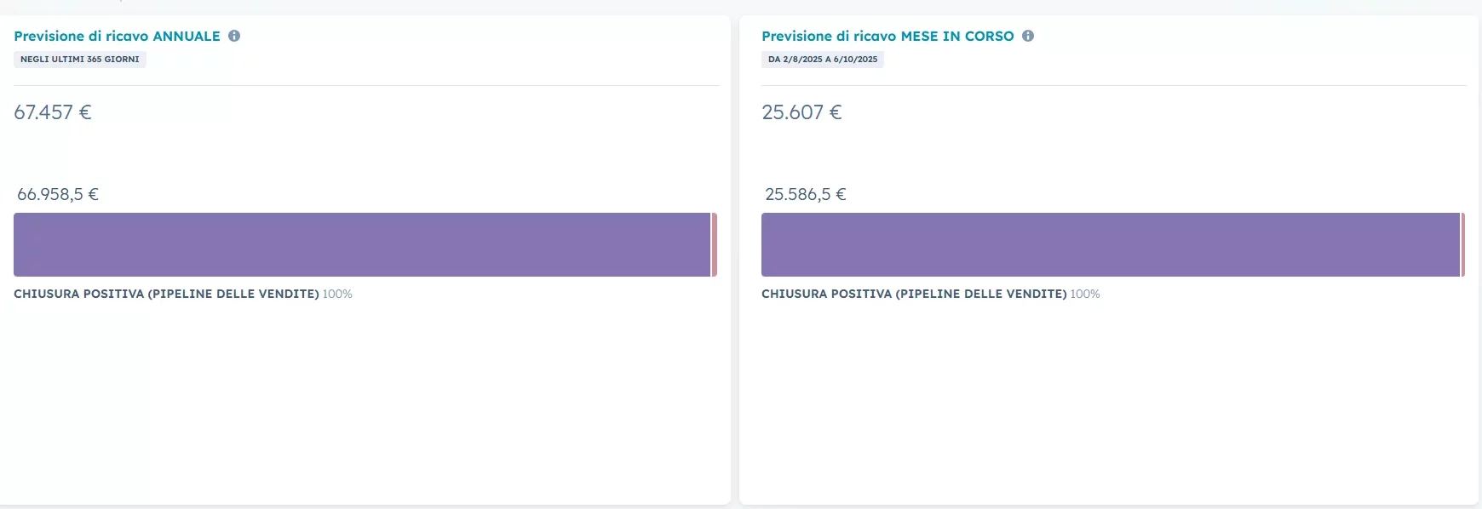1482x509 pixels.
Task: Click the 25.586,5 € bar value label
Action: click(806, 194)
